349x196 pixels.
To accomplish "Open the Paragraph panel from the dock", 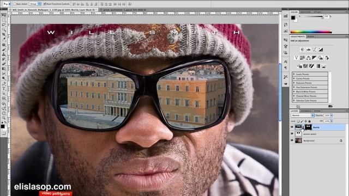I will (286, 68).
